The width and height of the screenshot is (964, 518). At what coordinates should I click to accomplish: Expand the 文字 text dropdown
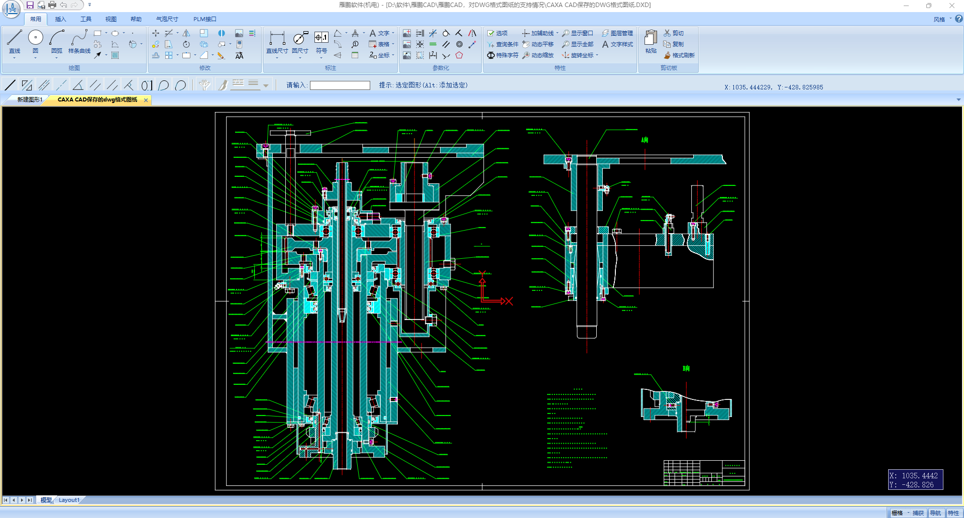tap(393, 33)
